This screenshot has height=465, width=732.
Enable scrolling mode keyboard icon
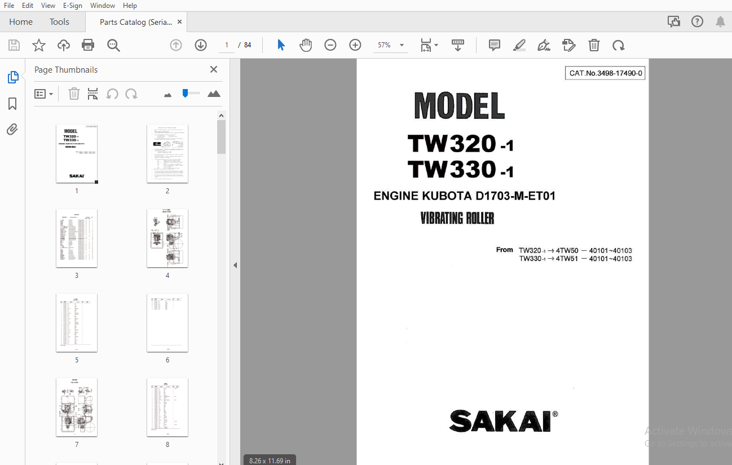[x=458, y=45]
